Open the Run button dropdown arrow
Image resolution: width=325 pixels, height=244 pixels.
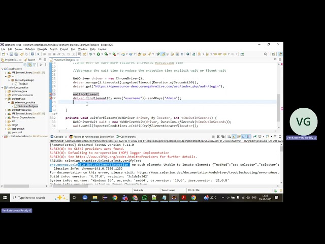tap(102, 54)
